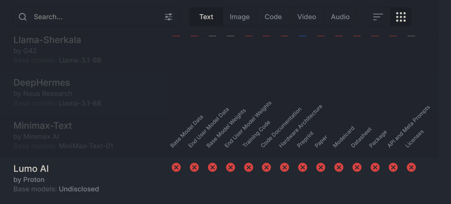The image size is (451, 204).
Task: Click Lumo AI Preprint X icon
Action: coord(303,167)
